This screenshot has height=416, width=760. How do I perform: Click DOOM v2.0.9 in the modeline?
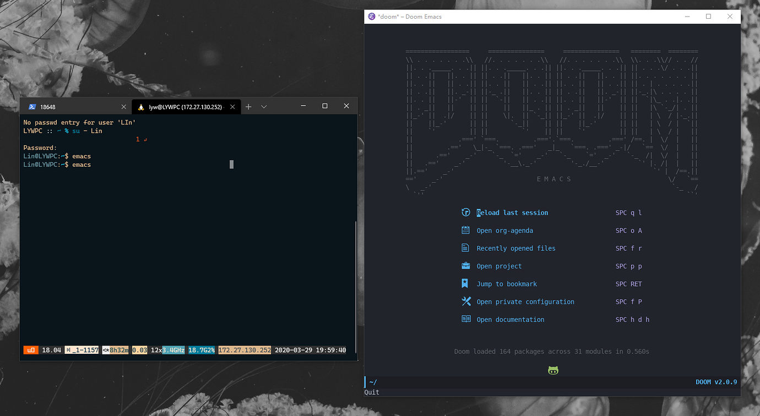pos(716,382)
